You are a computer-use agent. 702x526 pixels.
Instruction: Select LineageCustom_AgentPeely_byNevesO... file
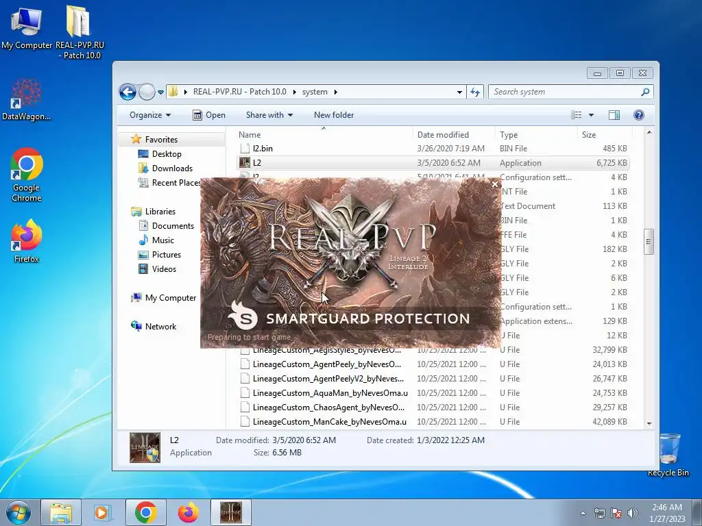(x=433, y=364)
